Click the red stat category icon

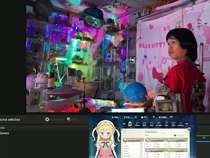click(x=147, y=140)
